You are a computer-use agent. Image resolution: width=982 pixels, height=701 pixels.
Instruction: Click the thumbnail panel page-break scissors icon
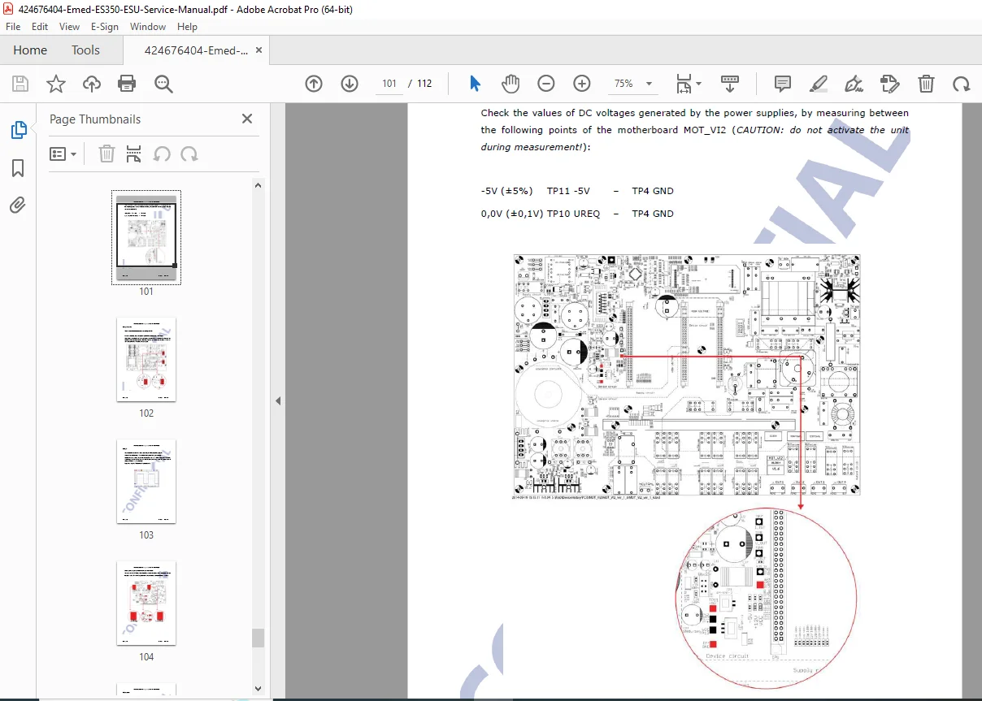tap(134, 154)
